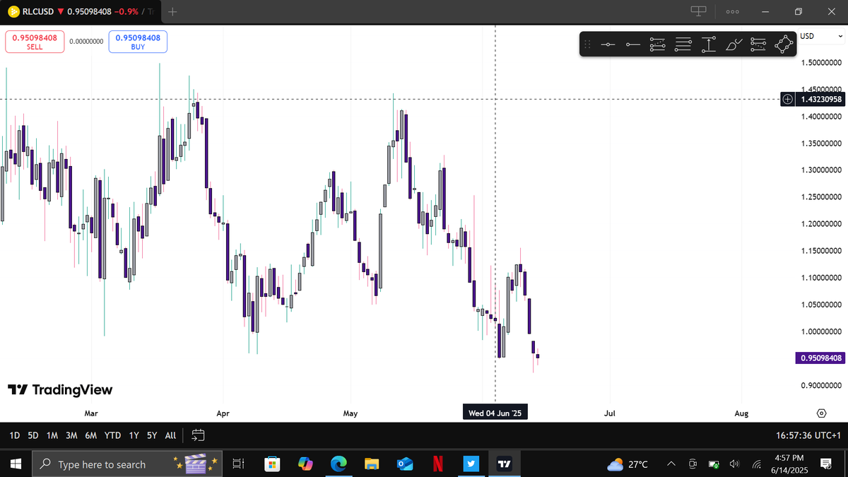Open timezone menu at 16:57:36 UTC+1
Screen dimensions: 848x477
coord(808,435)
